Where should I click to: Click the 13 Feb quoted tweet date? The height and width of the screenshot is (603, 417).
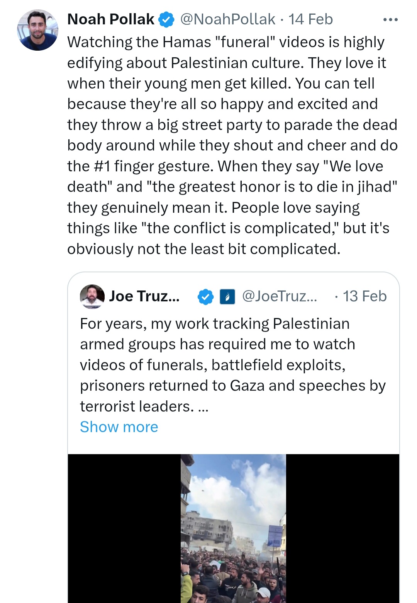(364, 296)
